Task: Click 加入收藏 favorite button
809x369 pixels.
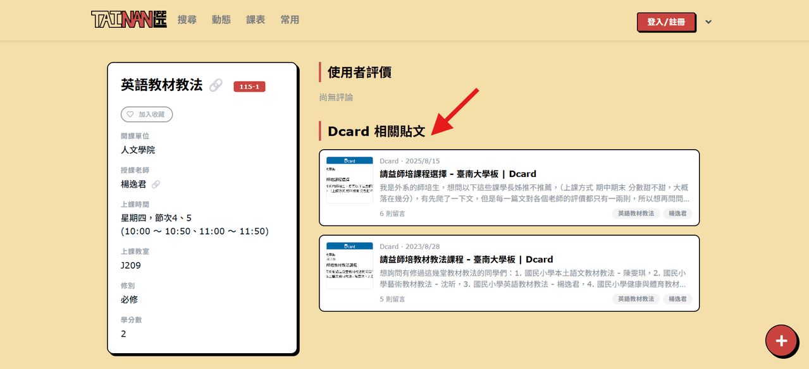Action: pos(147,114)
